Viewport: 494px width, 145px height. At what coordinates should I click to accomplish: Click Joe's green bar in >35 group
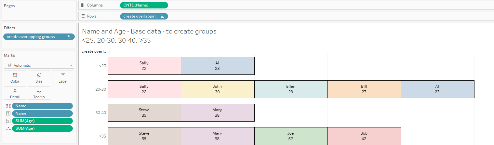point(291,136)
